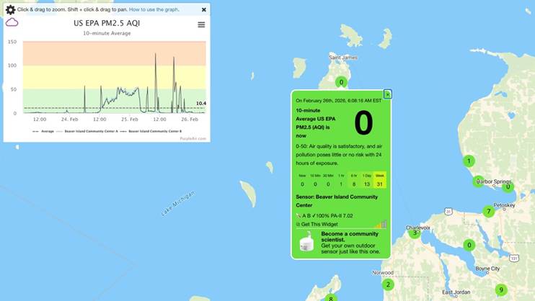535x301 pixels.
Task: Select the sensor marker showing 9 near East Jordan
Action: pyautogui.click(x=501, y=289)
